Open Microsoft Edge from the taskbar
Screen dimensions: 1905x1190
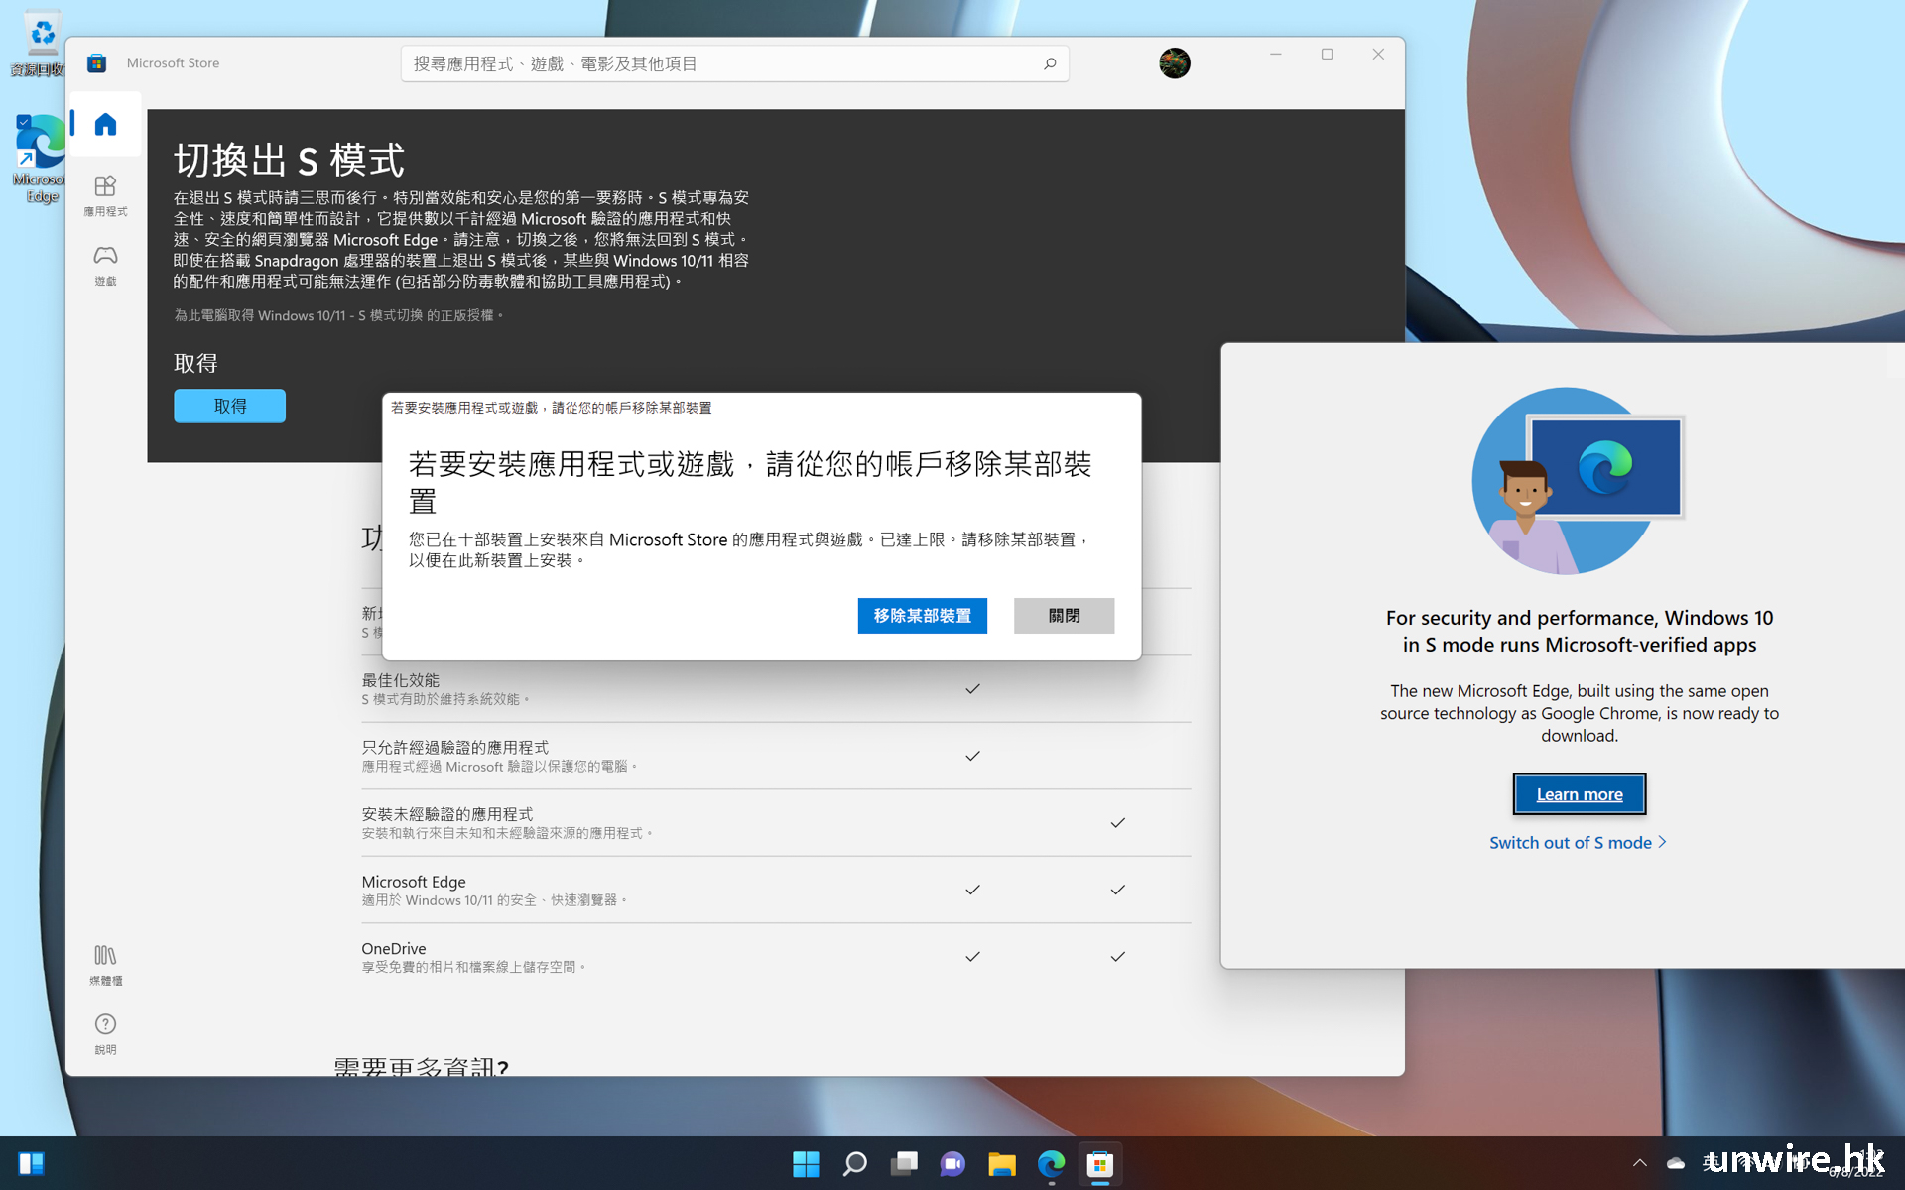(1051, 1163)
